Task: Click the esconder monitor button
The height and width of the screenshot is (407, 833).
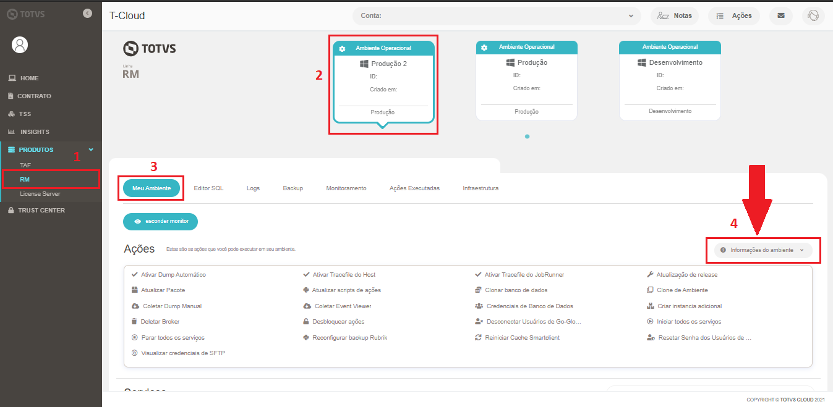Action: [160, 221]
